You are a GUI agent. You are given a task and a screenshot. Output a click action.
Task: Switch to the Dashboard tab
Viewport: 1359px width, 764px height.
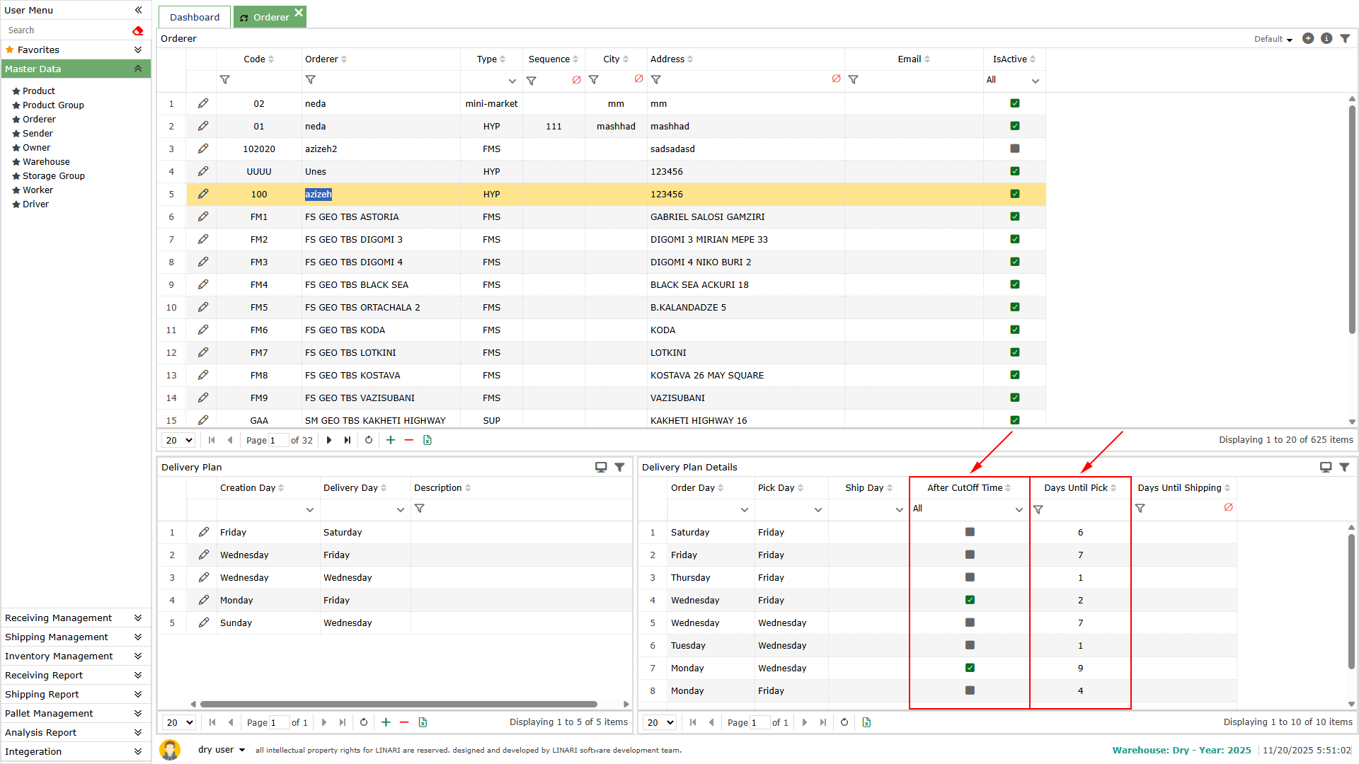tap(195, 17)
